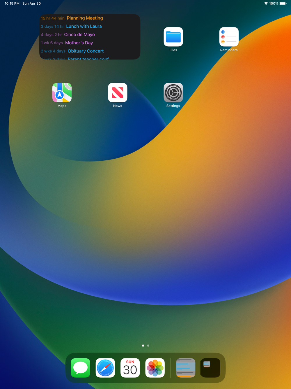291x389 pixels.
Task: Tap the 100% battery percentage
Action: coord(274,3)
